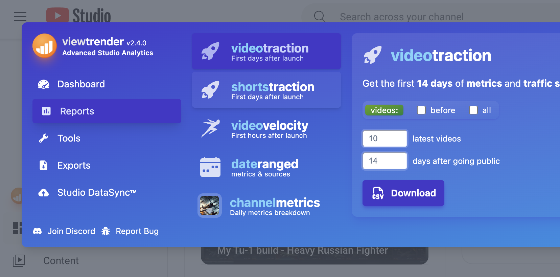Click the Dashboard gauge icon
Viewport: 560px width, 277px height.
pos(44,84)
